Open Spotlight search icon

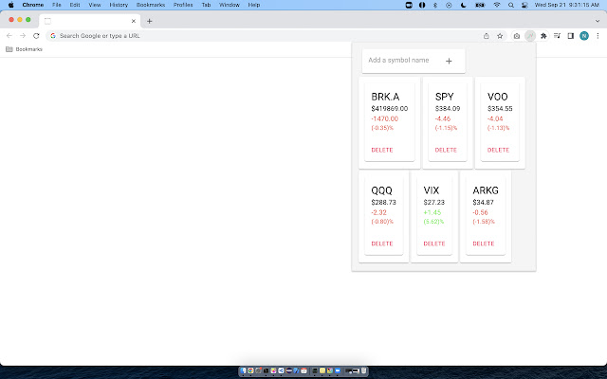[511, 5]
